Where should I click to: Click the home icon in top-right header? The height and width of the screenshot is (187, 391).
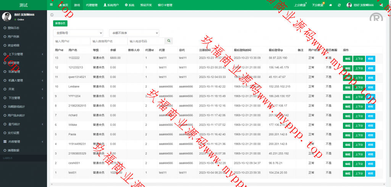pos(330,5)
